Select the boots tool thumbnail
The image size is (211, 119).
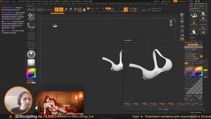(x=203, y=28)
